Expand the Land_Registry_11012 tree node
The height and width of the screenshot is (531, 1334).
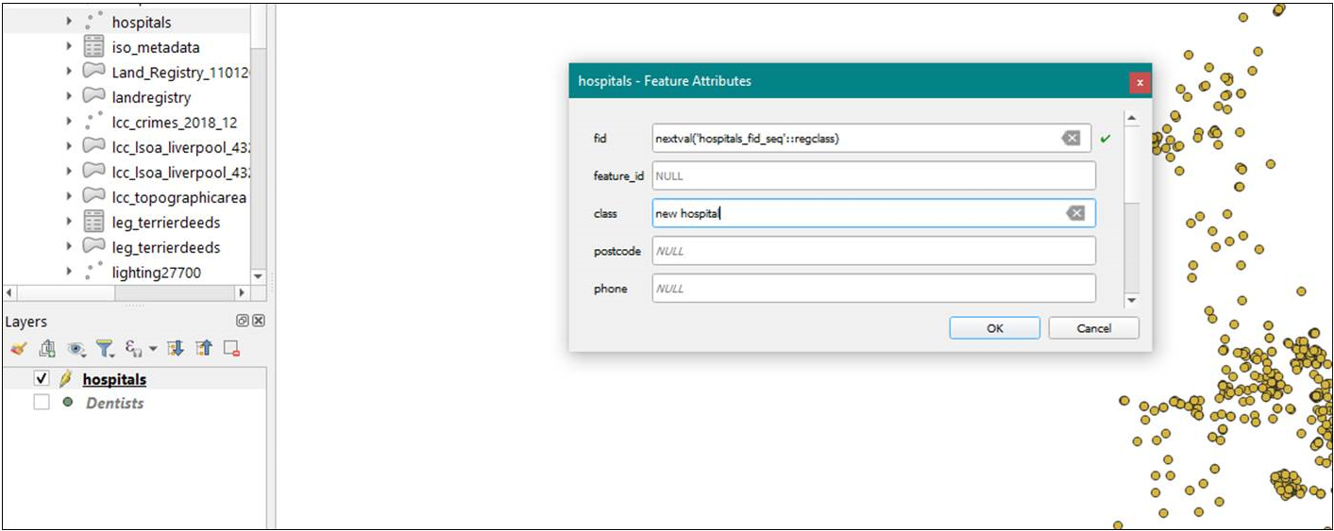(69, 71)
